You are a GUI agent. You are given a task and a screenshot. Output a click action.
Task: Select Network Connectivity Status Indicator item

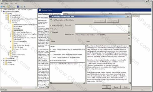coord(25,38)
